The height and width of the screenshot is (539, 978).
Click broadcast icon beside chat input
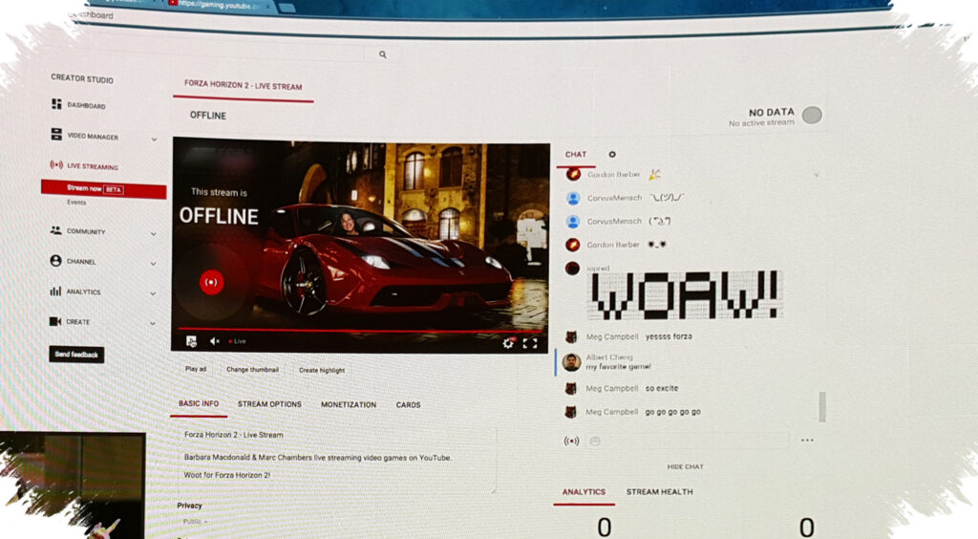coord(571,441)
